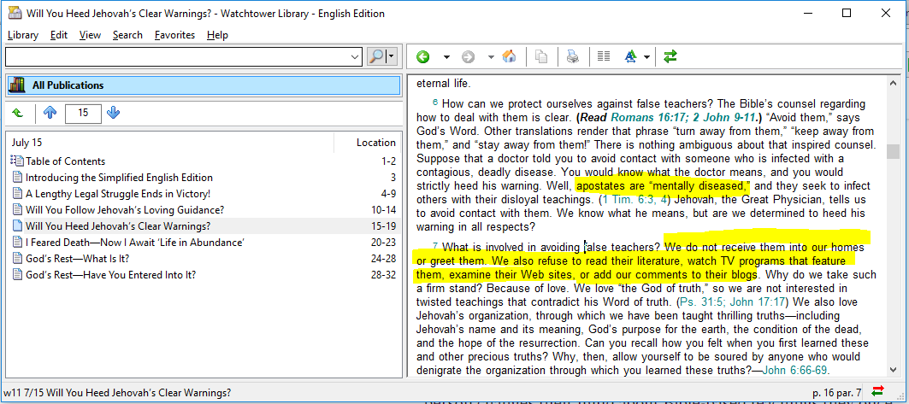
Task: Open the Favorites menu
Action: click(x=174, y=35)
